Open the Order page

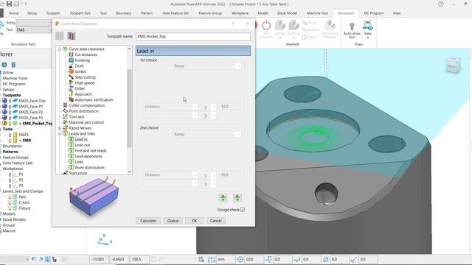(80, 88)
